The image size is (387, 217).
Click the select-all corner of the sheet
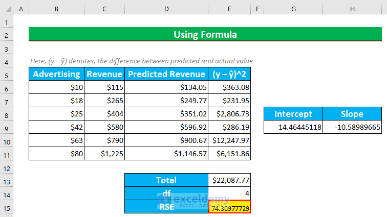[x=6, y=10]
